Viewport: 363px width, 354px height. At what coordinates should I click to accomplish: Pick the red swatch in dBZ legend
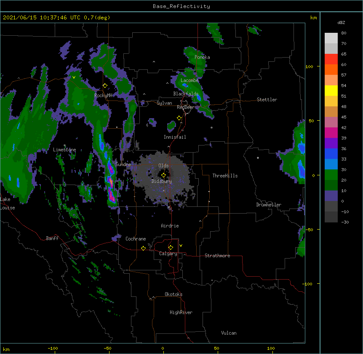click(331, 59)
